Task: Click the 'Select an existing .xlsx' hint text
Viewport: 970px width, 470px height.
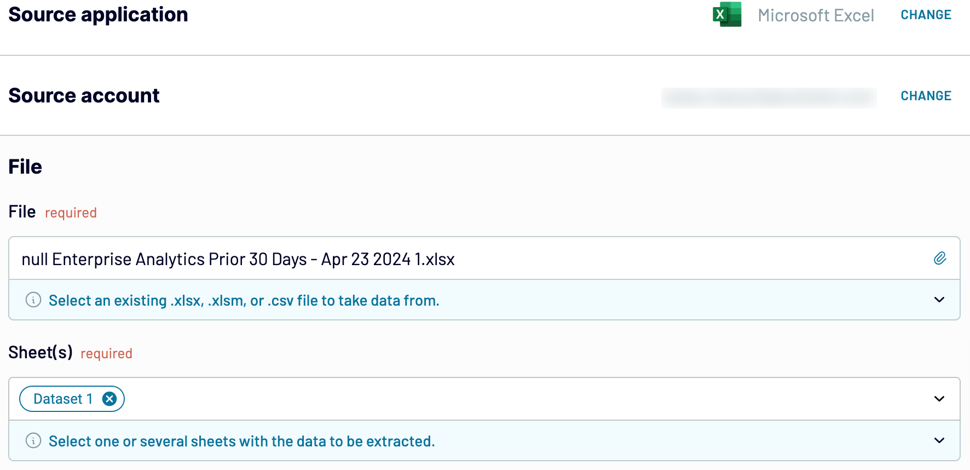Action: click(x=244, y=300)
